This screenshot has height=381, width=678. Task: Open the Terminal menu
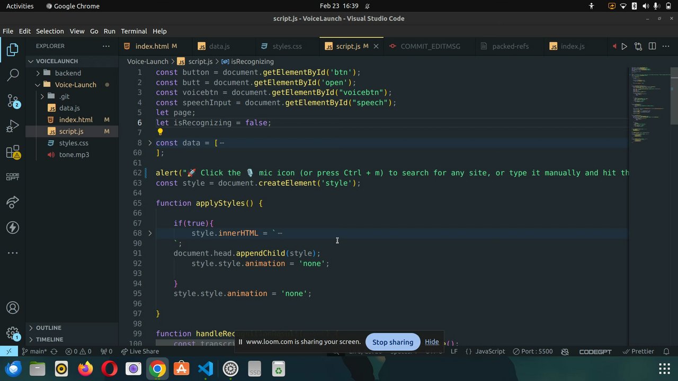[x=133, y=31]
